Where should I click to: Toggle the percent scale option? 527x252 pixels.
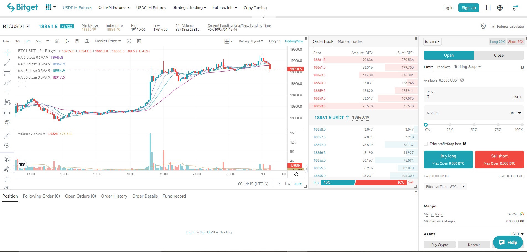(279, 184)
